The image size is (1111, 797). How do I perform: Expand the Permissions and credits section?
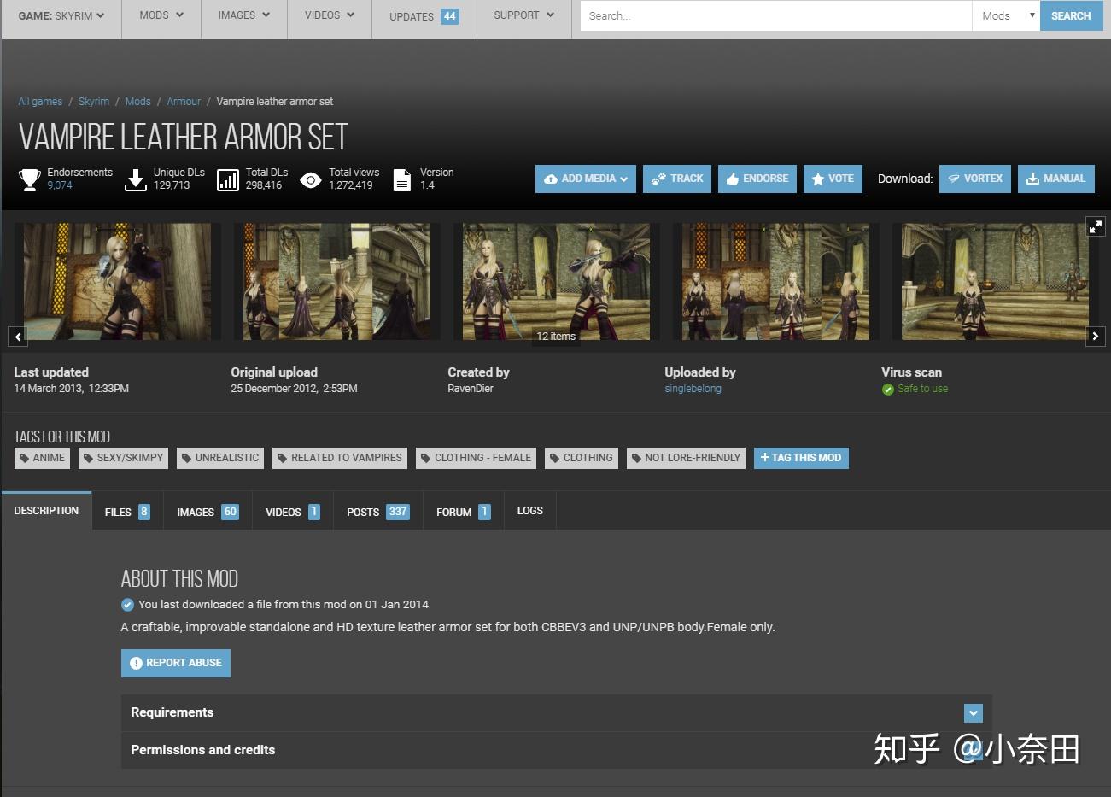[x=557, y=750]
